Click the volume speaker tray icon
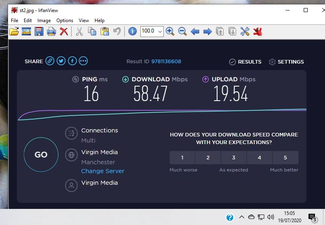 click(270, 217)
